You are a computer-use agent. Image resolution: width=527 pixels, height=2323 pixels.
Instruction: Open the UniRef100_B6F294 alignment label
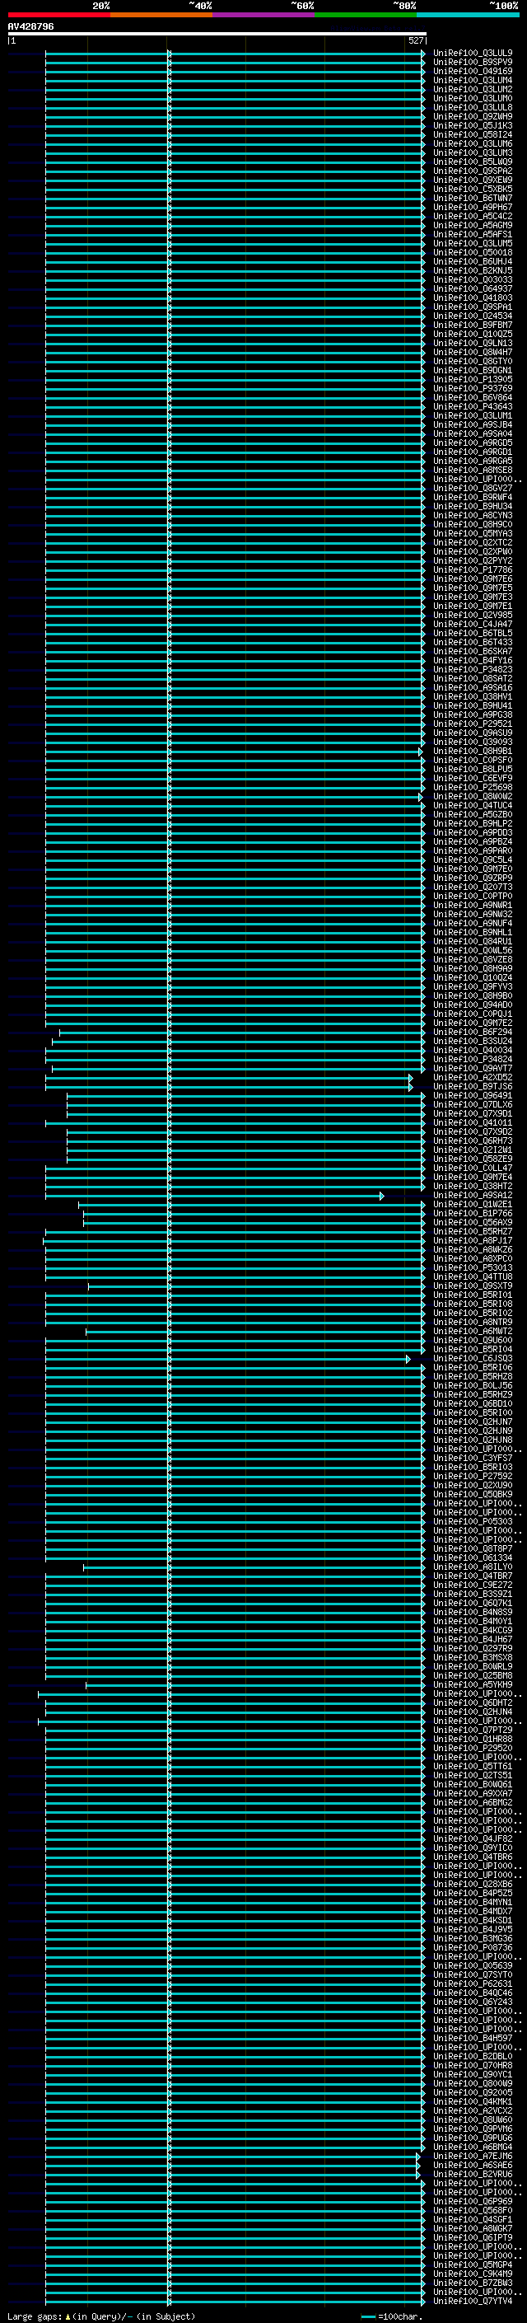click(473, 1033)
